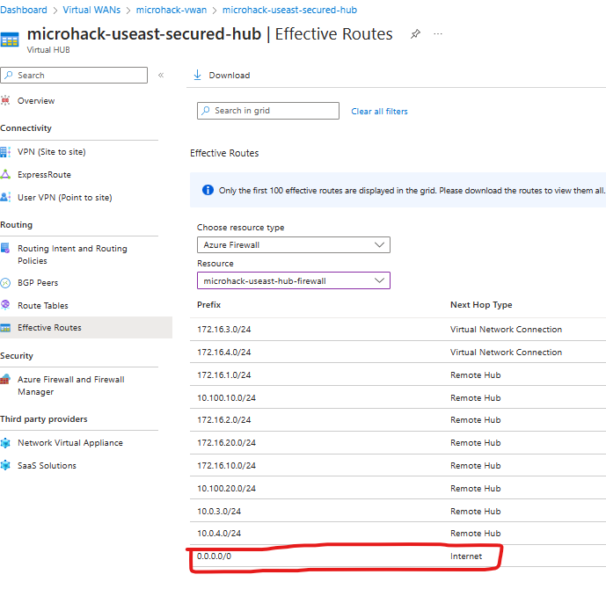Click Remote Hub for 10.0.4.0/24
The width and height of the screenshot is (606, 589).
[x=475, y=533]
